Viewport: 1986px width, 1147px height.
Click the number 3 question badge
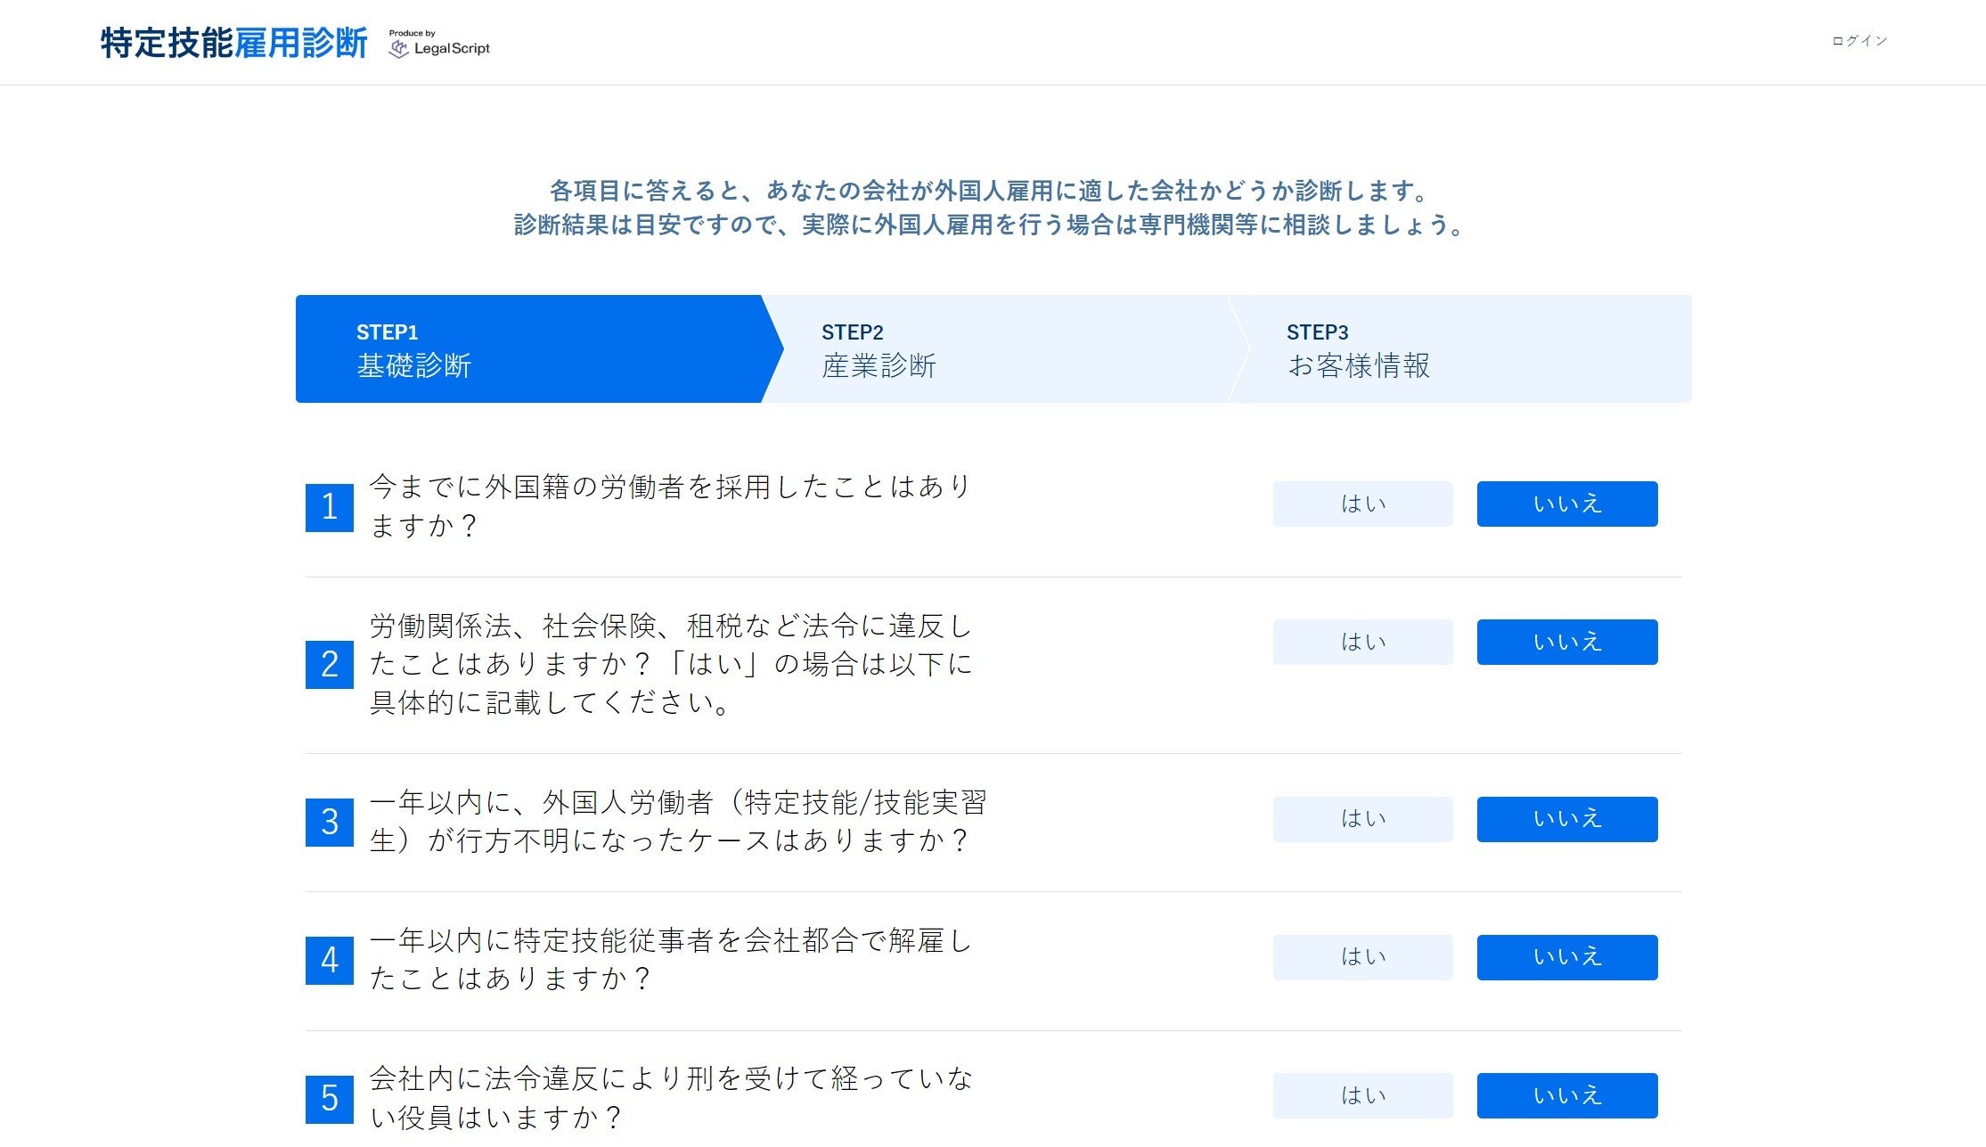click(330, 822)
